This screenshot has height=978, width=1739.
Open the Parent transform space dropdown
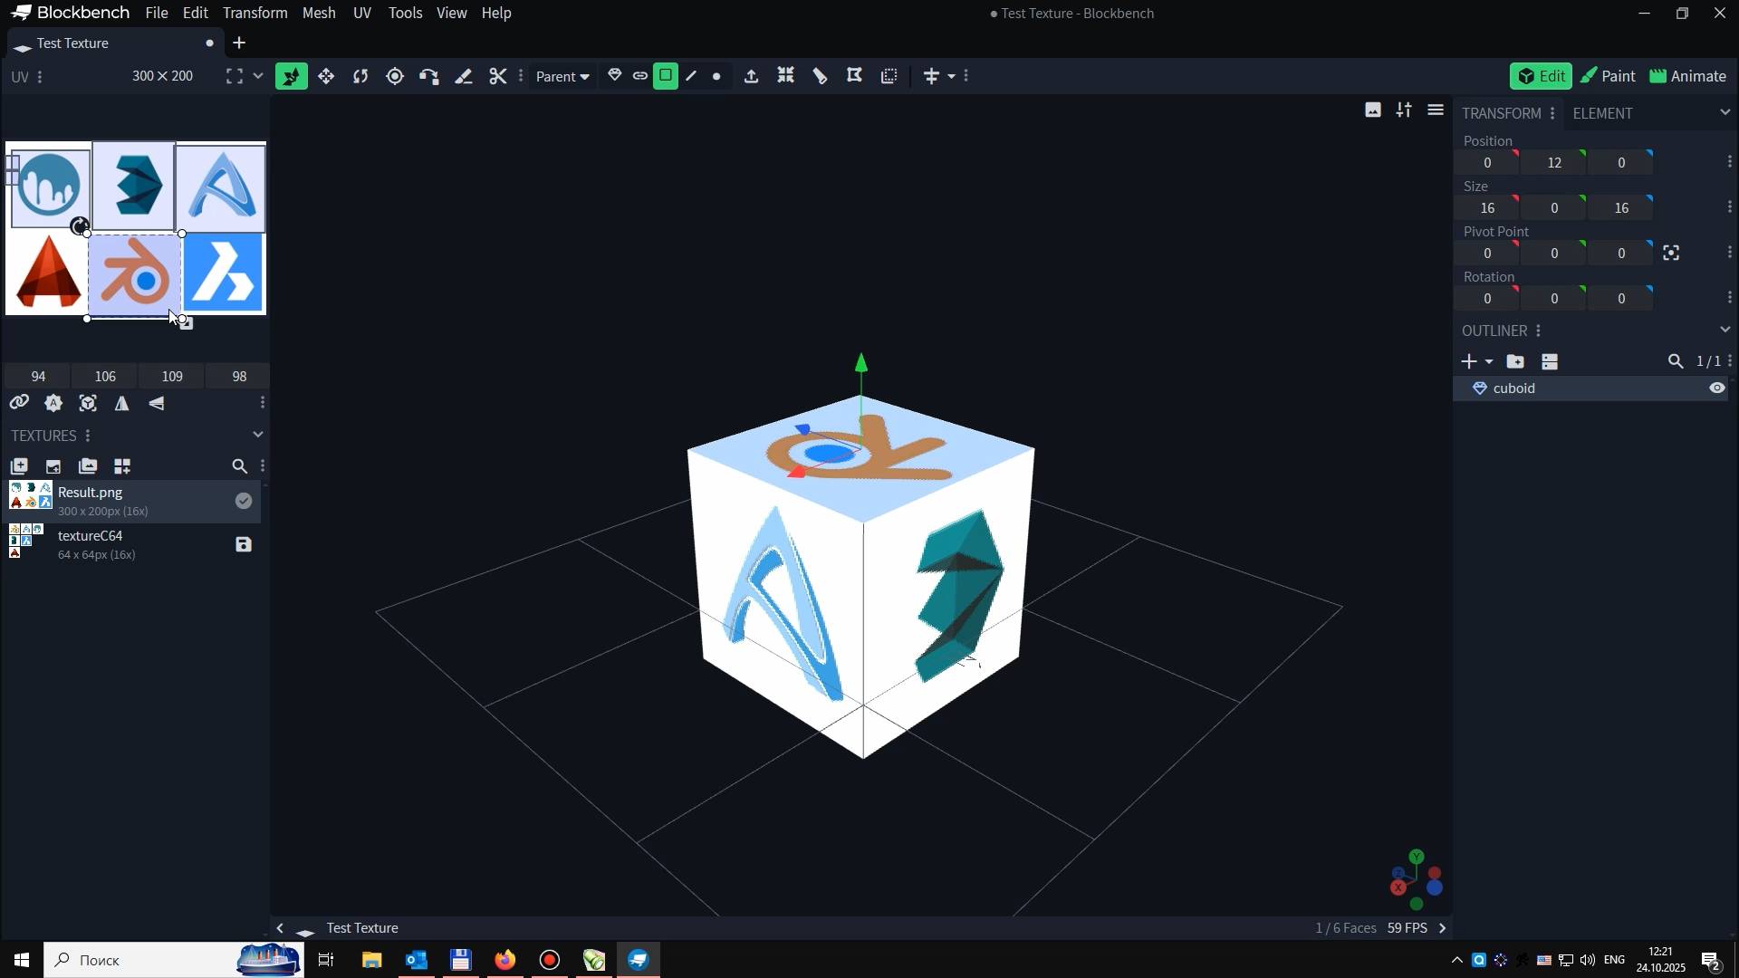(562, 77)
